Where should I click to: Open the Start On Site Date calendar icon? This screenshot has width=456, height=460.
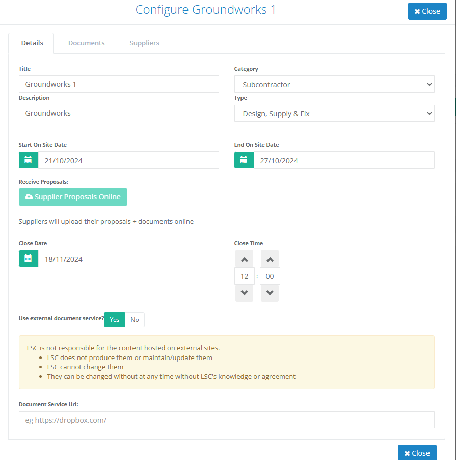(x=29, y=160)
